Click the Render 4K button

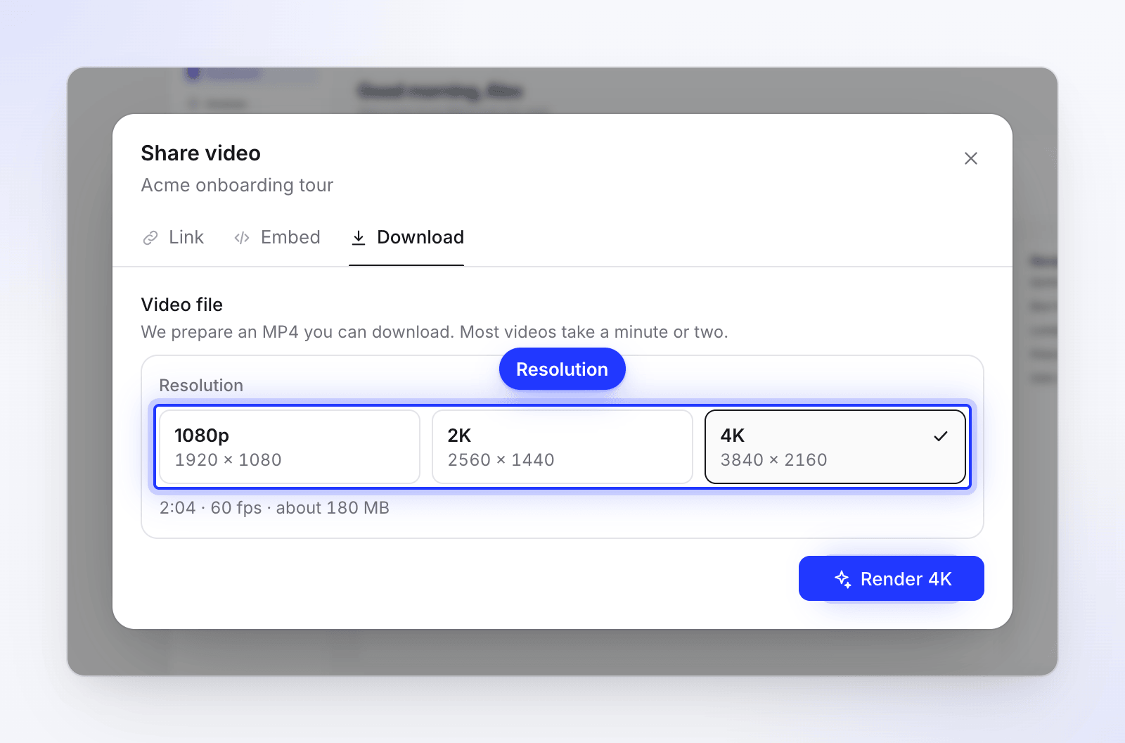[891, 578]
